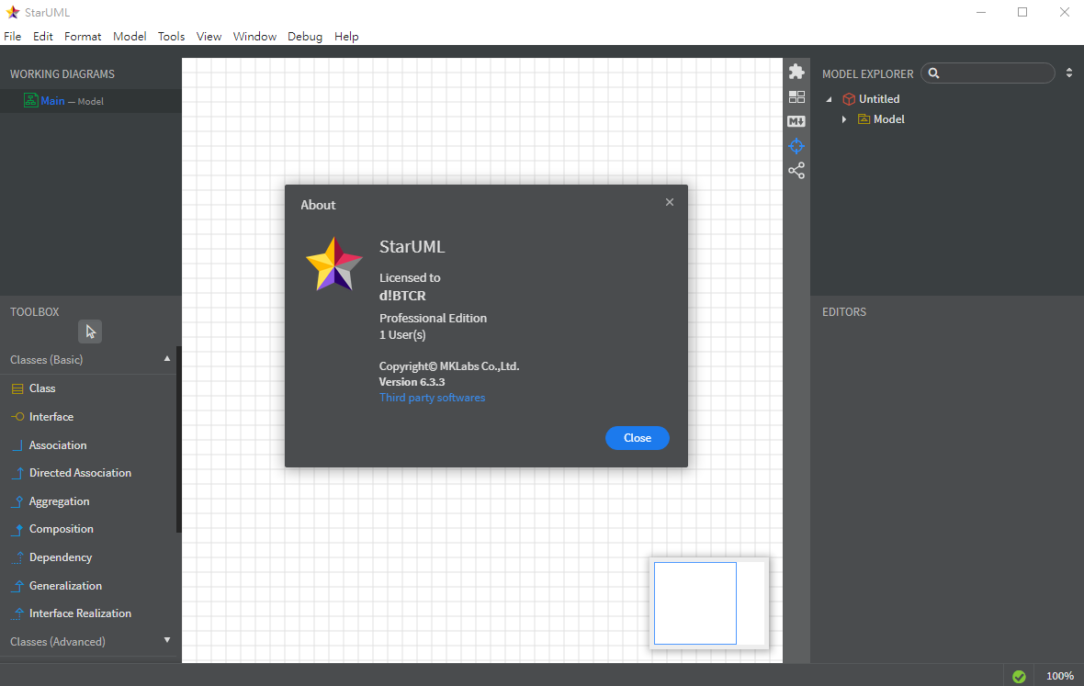
Task: Click the 100% zoom level in status bar
Action: click(x=1059, y=676)
